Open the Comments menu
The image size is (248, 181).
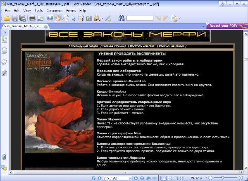55,11
